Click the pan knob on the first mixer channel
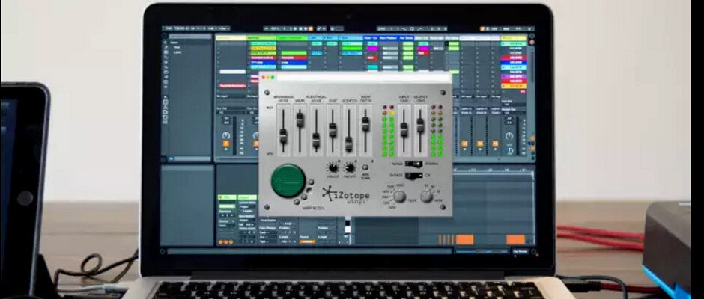This screenshot has height=299, width=704. point(226,135)
